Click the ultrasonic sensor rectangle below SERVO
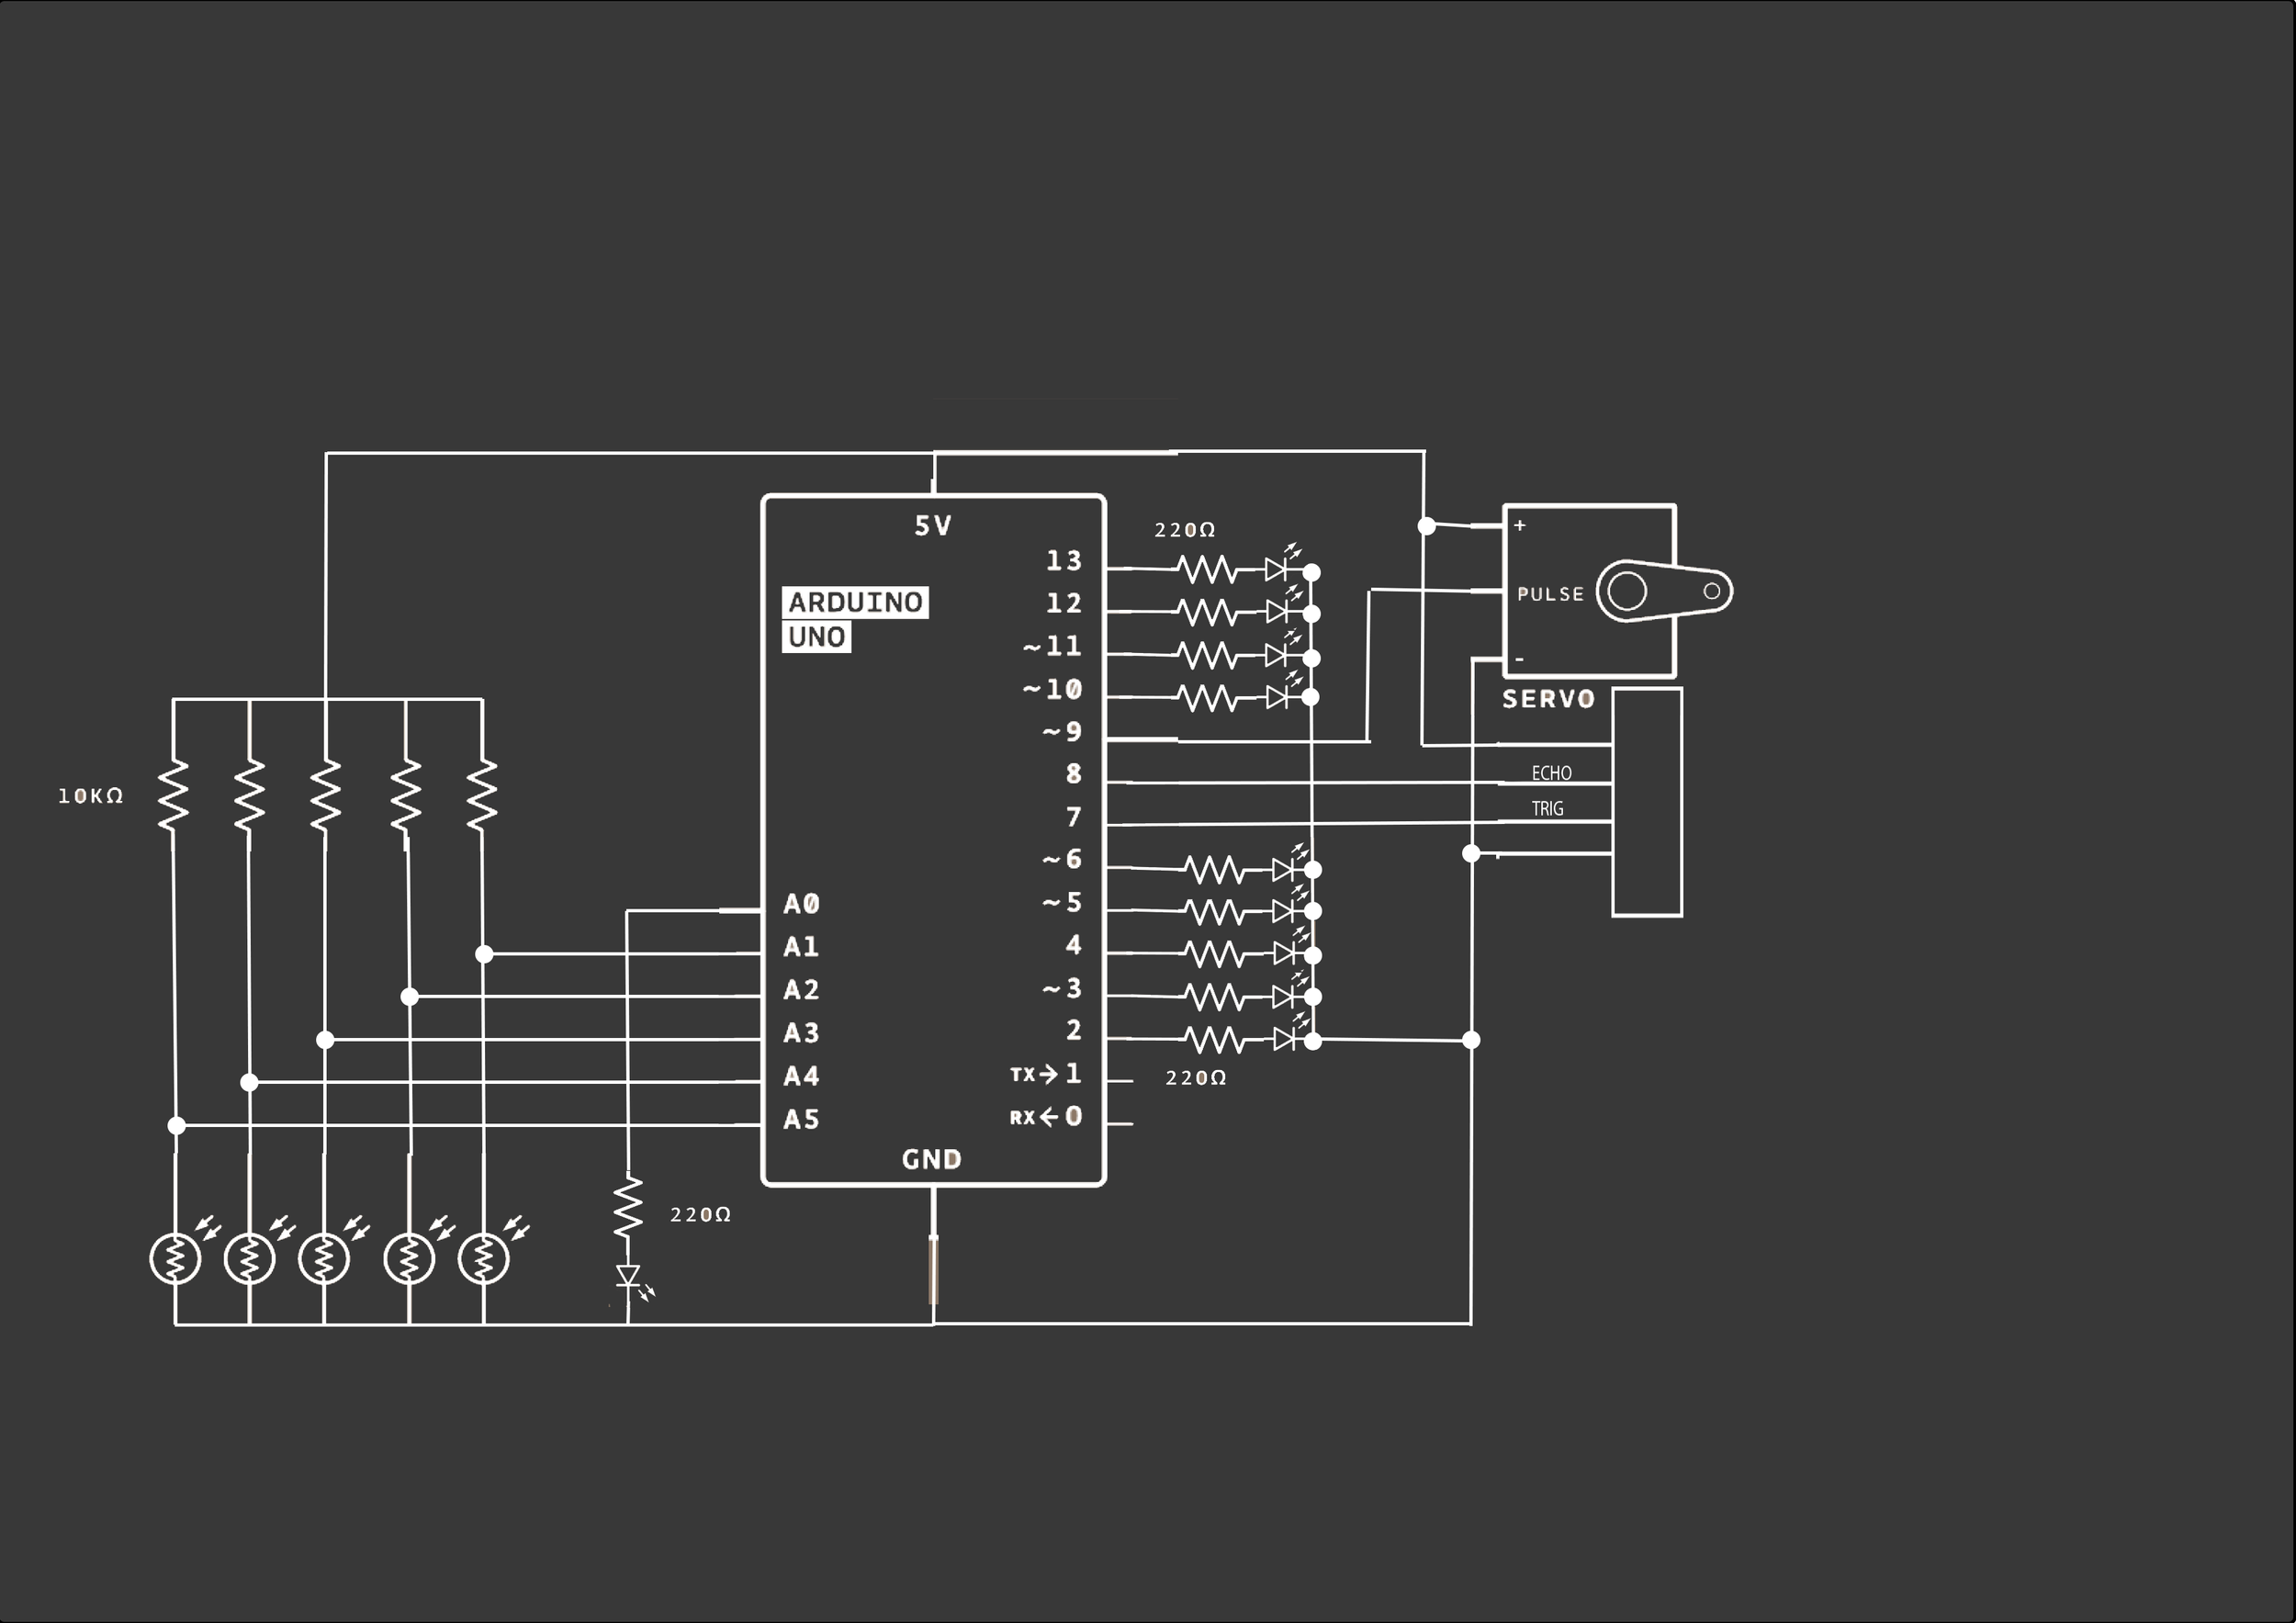 click(1647, 802)
